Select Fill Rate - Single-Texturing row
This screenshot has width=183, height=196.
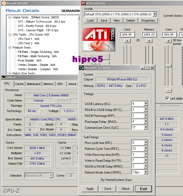(x=38, y=52)
